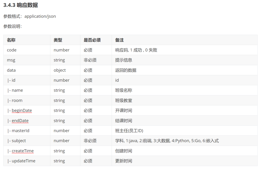Screen dimensions: 269x169
Task: Select the "是否必须" column header
Action: coord(92,40)
